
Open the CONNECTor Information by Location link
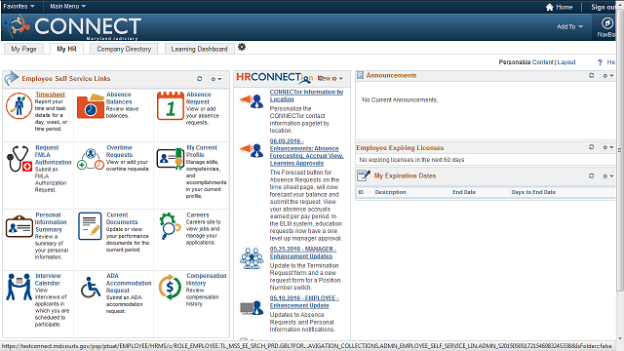(306, 96)
